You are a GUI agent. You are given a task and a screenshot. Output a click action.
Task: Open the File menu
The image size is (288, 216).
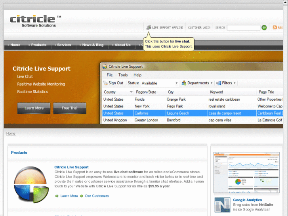[110, 75]
